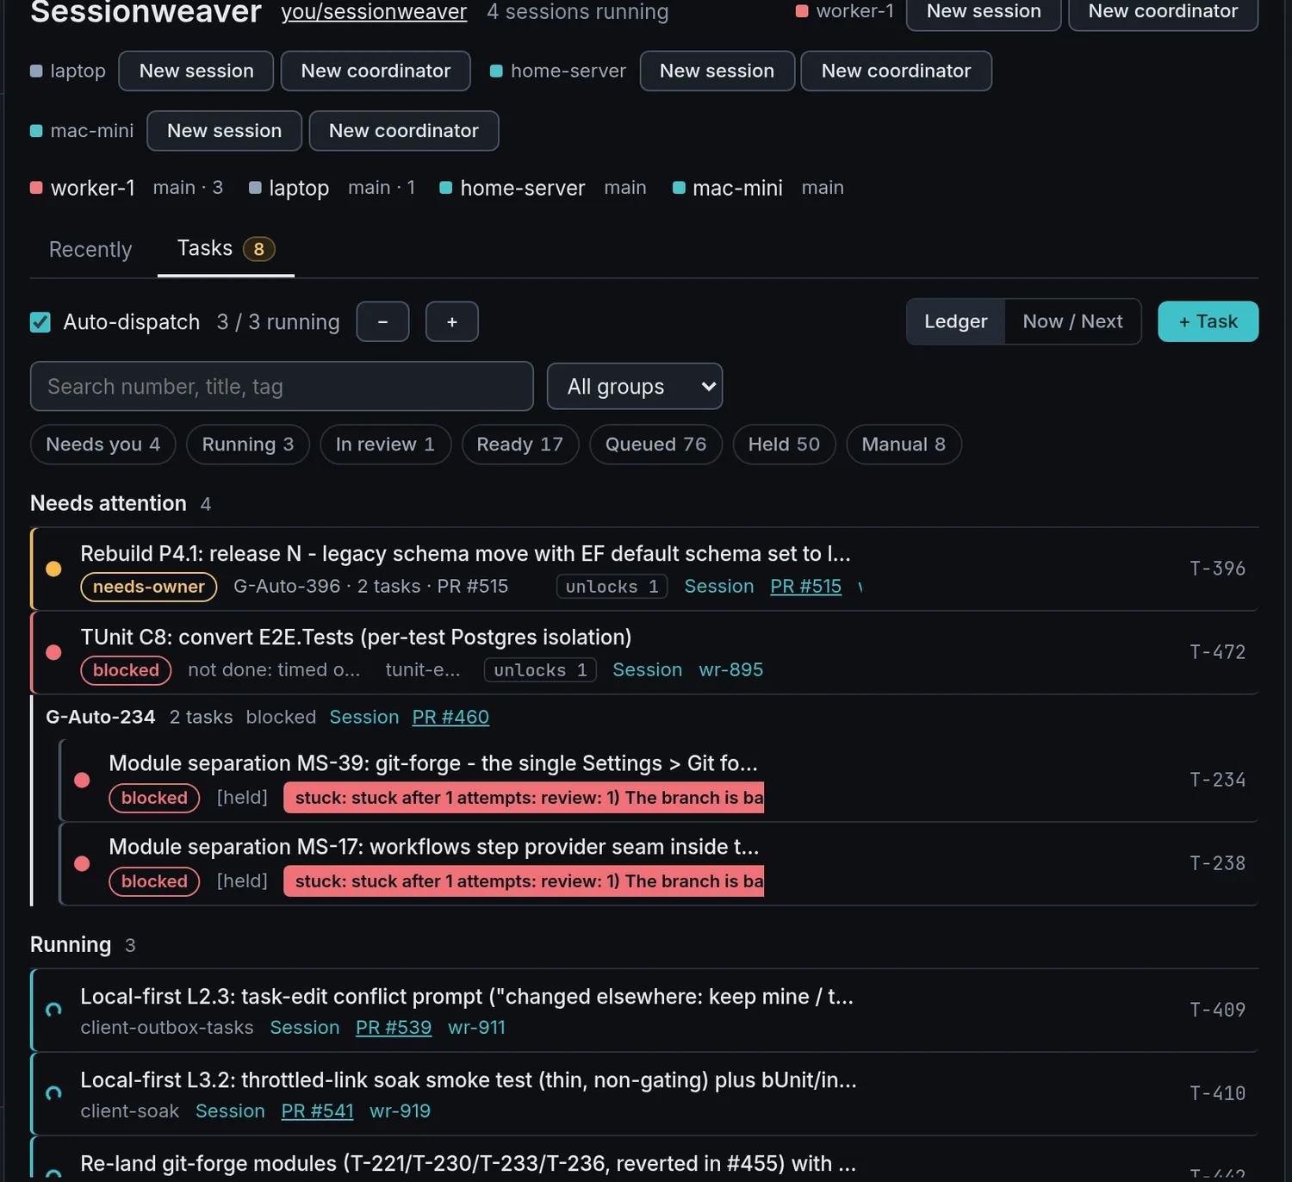
Task: Switch to Ledger view
Action: point(955,321)
